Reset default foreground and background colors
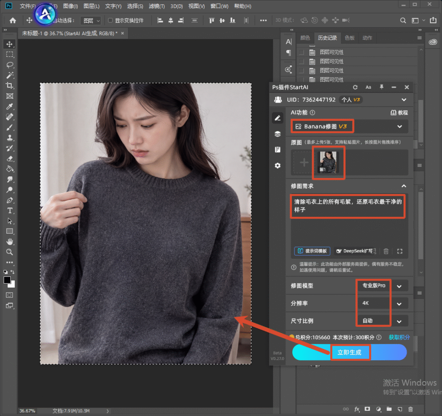This screenshot has height=416, width=442. click(5, 272)
